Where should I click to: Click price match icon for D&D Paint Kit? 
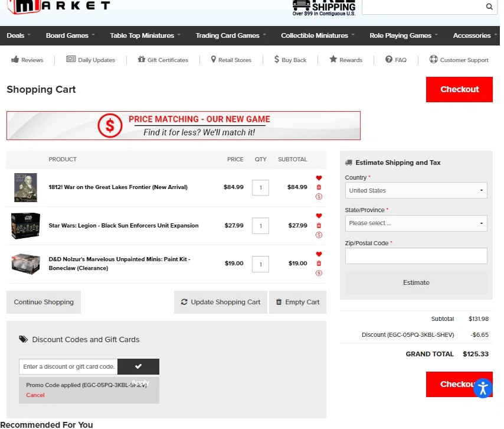319,273
